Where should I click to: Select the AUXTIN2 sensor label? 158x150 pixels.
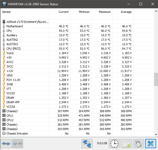click(x=12, y=40)
